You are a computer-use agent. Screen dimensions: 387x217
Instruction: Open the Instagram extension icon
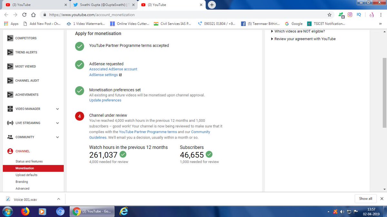click(350, 14)
